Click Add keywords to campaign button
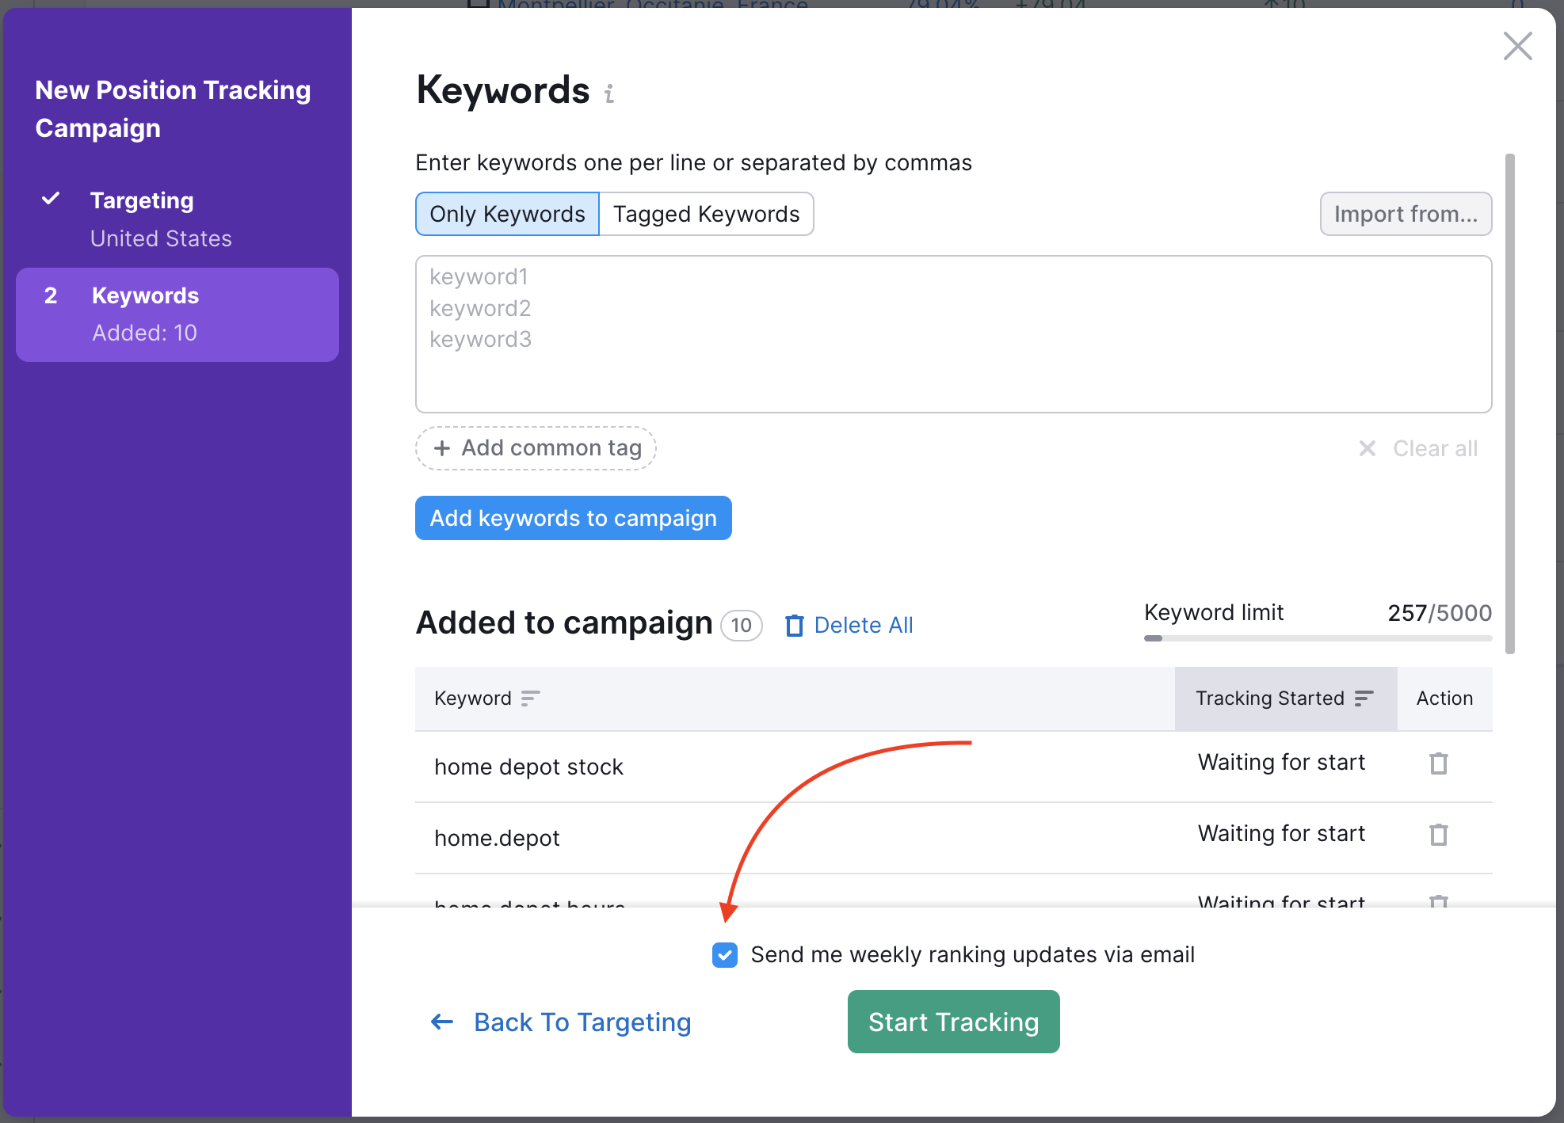 point(573,518)
